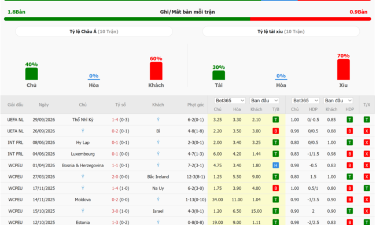Viewport: 376px width, 225px height.
Task: Open Thổ Nhĩ Kỳ team link
Action: point(83,120)
